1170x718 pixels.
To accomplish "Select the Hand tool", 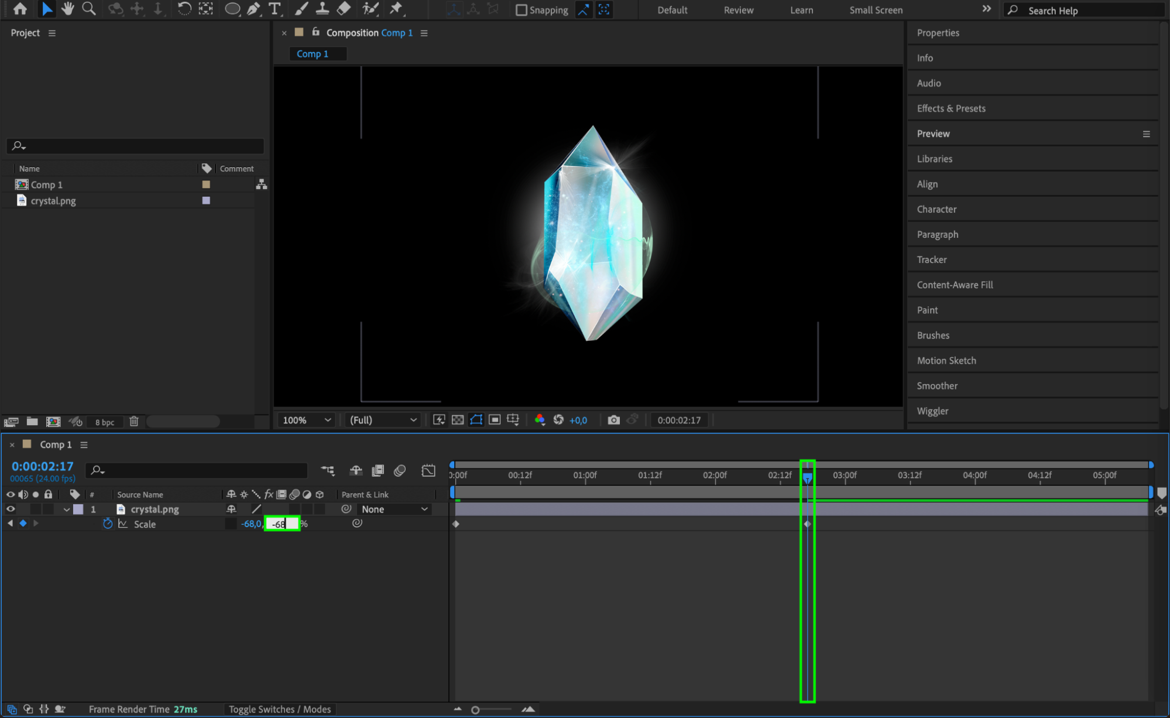I will point(68,9).
